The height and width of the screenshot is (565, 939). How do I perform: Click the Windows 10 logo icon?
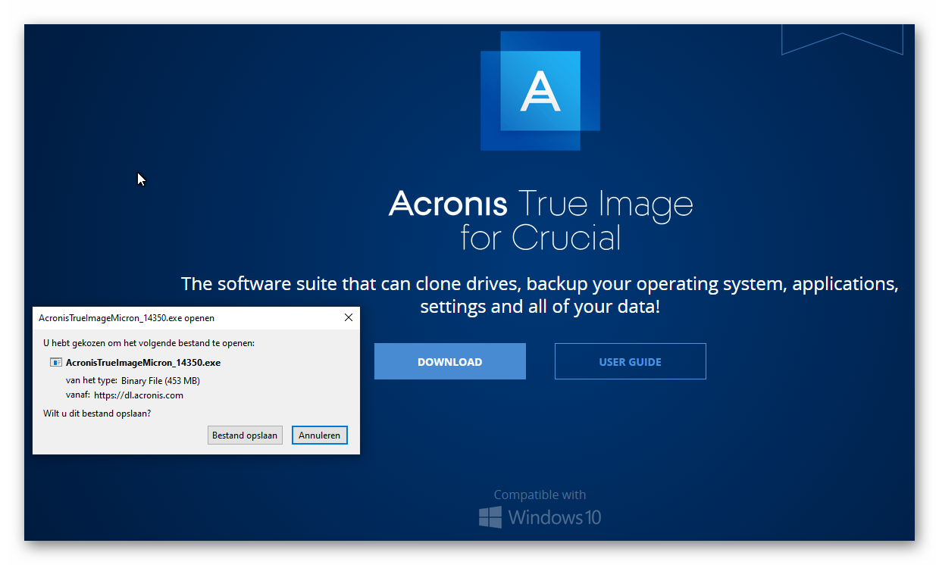[490, 517]
